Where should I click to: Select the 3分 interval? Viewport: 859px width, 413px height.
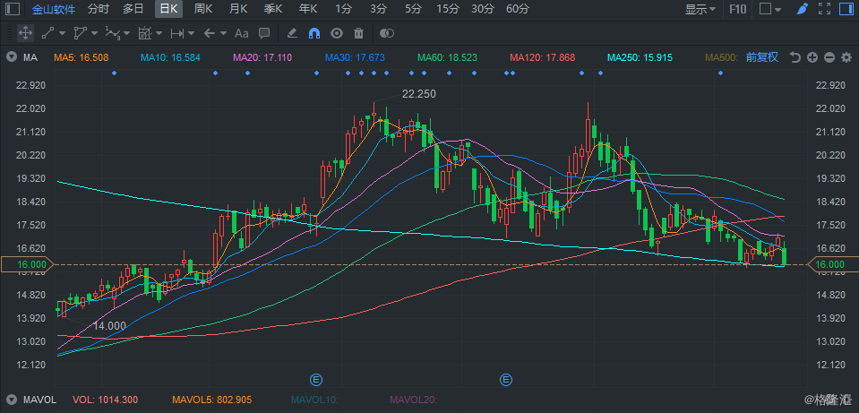coord(378,9)
